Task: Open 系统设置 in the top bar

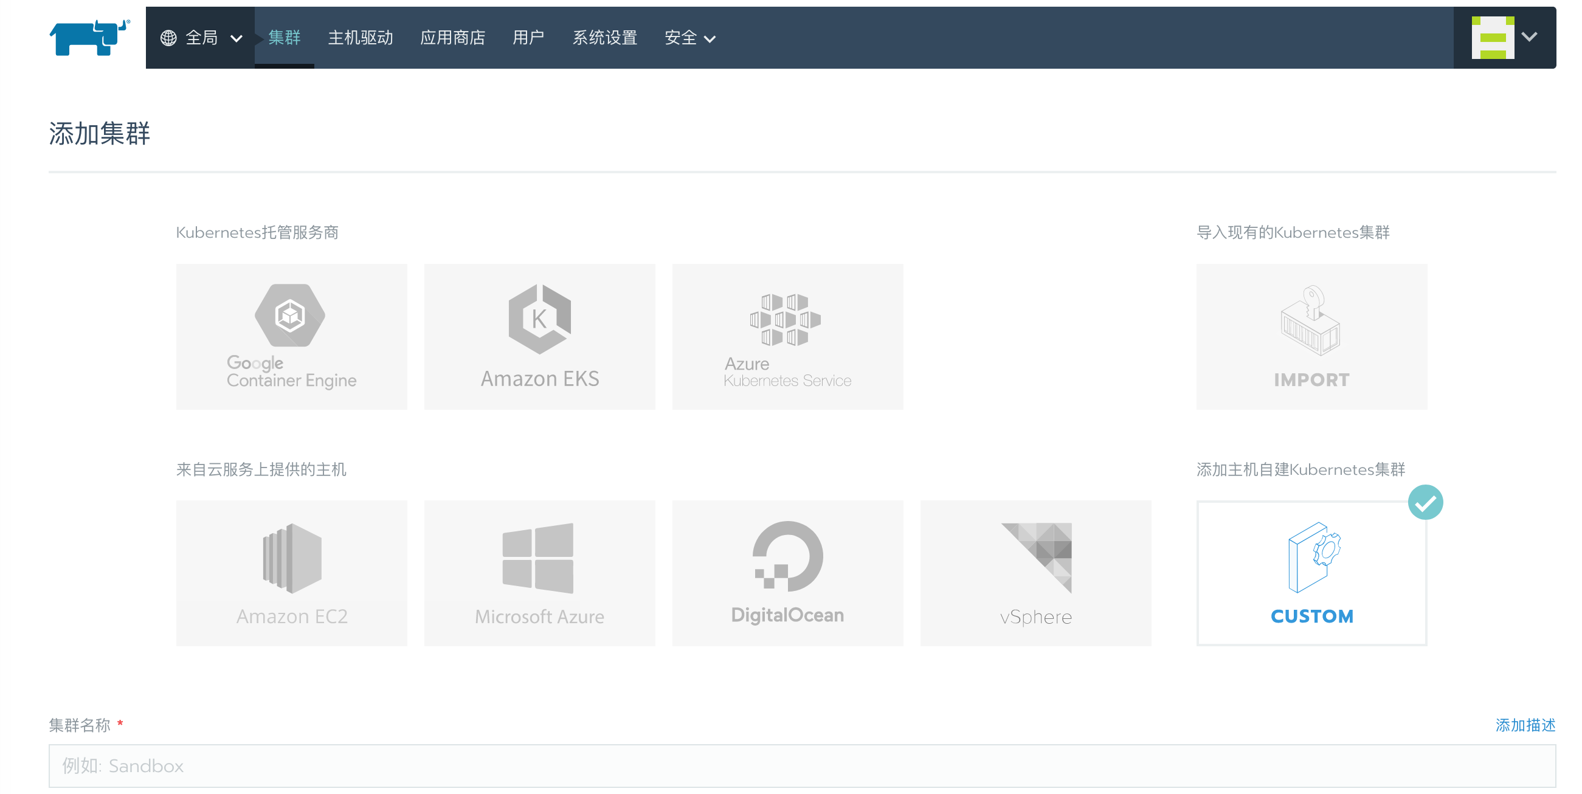Action: coord(605,38)
